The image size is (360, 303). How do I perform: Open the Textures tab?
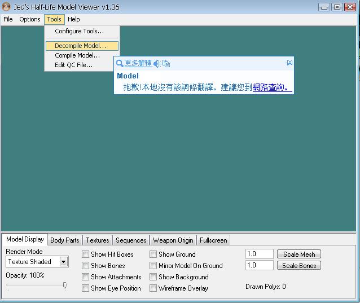(98, 240)
